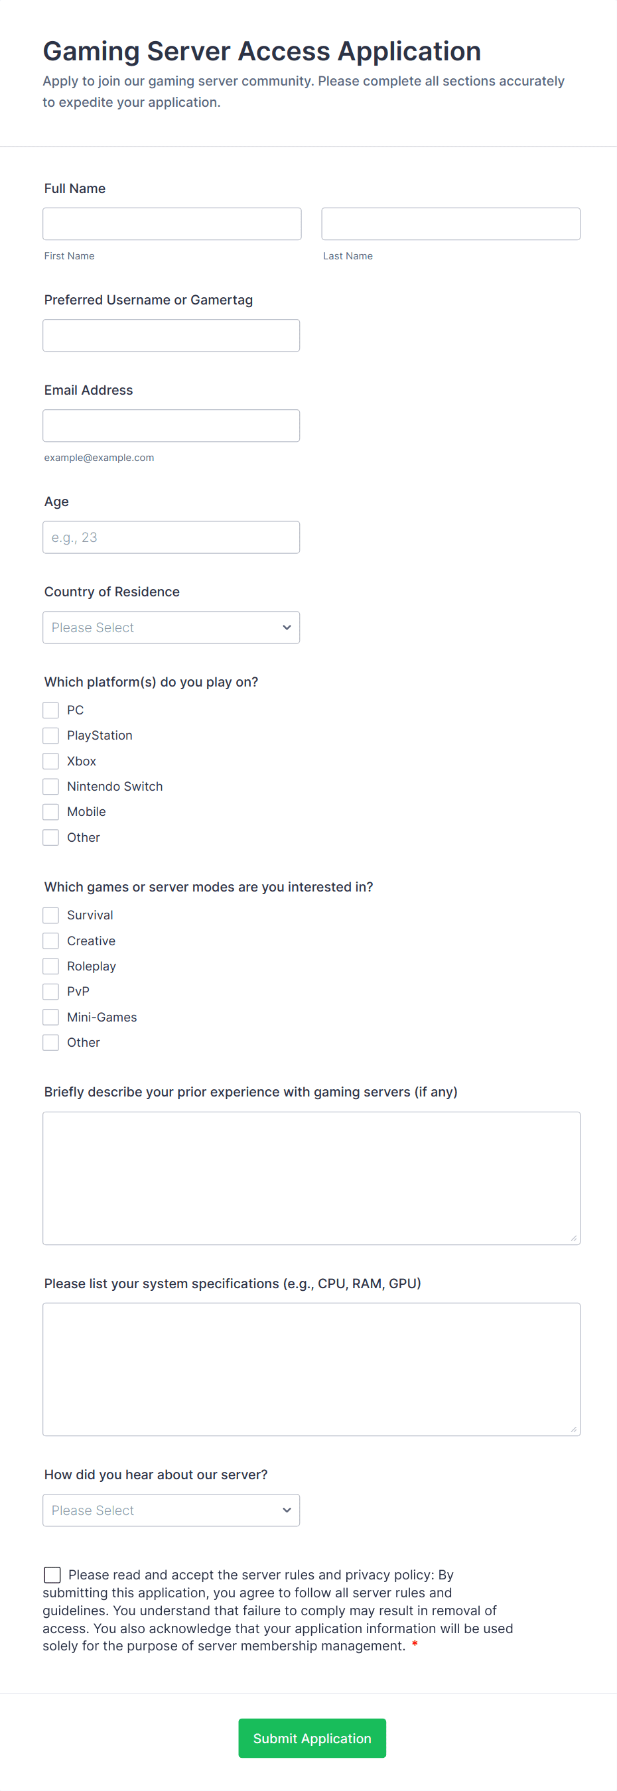Click the system specifications text area
Viewport: 617px width, 1791px height.
click(x=311, y=1369)
